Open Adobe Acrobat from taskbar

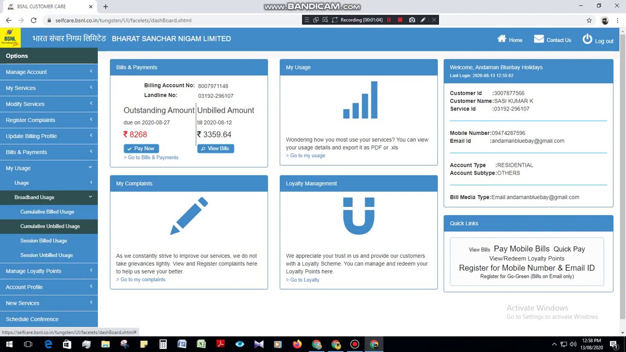coord(221,344)
